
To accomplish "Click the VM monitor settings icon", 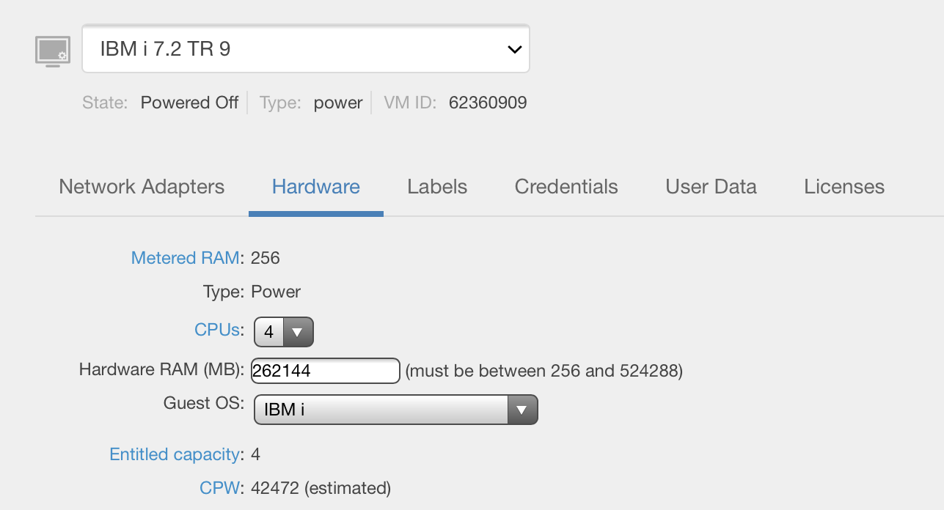I will (x=53, y=51).
